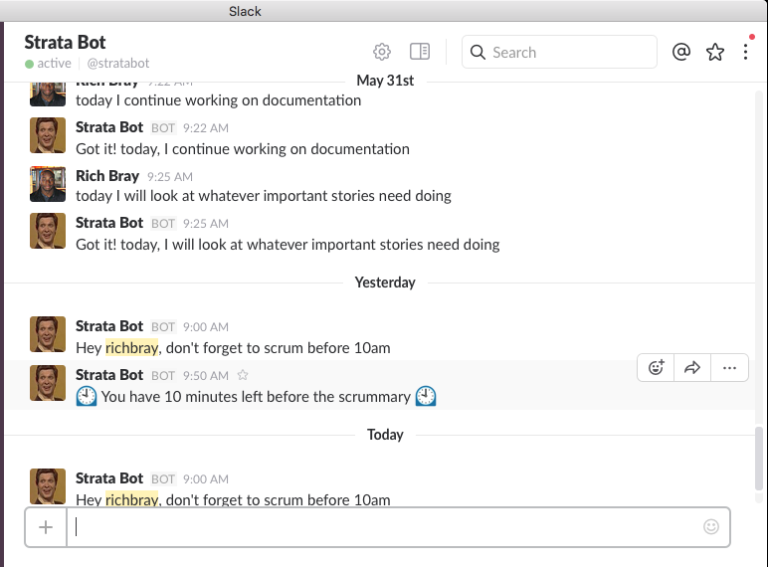Screen dimensions: 768x567
Task: Open Strata Bot avatar on yesterday's 9:00 AM message
Action: pyautogui.click(x=48, y=334)
